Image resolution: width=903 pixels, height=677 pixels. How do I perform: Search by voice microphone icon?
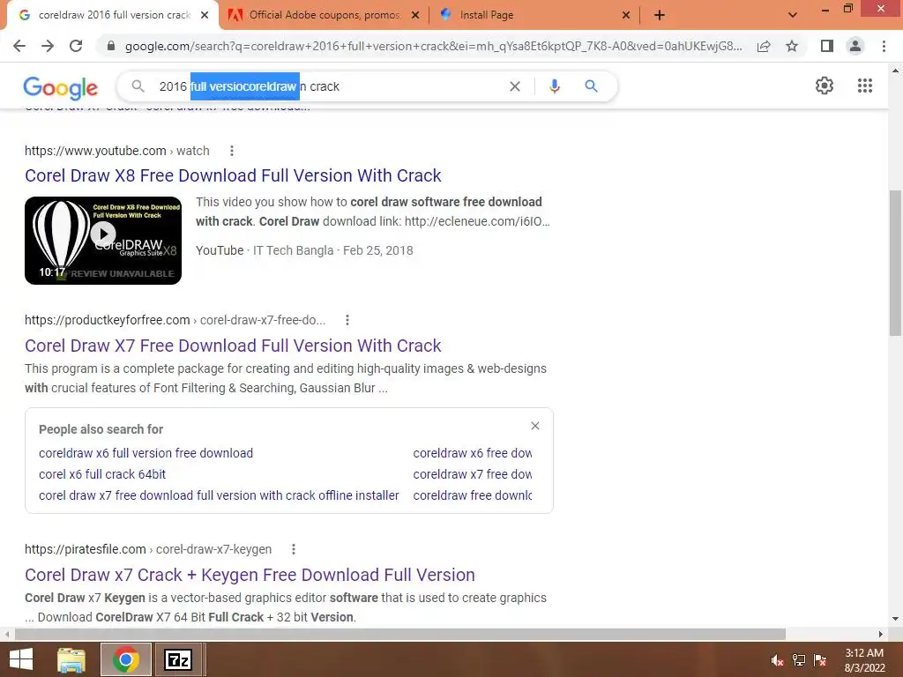[x=554, y=86]
